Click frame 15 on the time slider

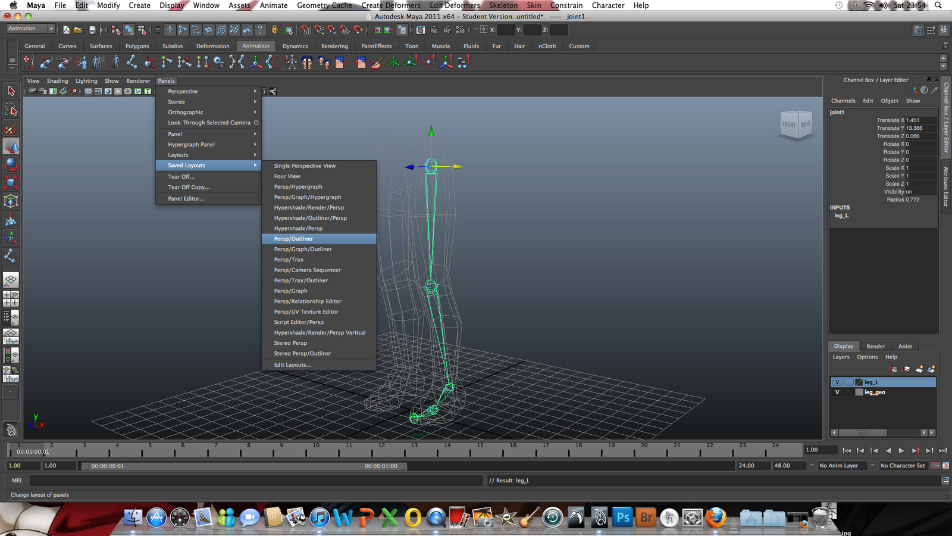tap(480, 450)
